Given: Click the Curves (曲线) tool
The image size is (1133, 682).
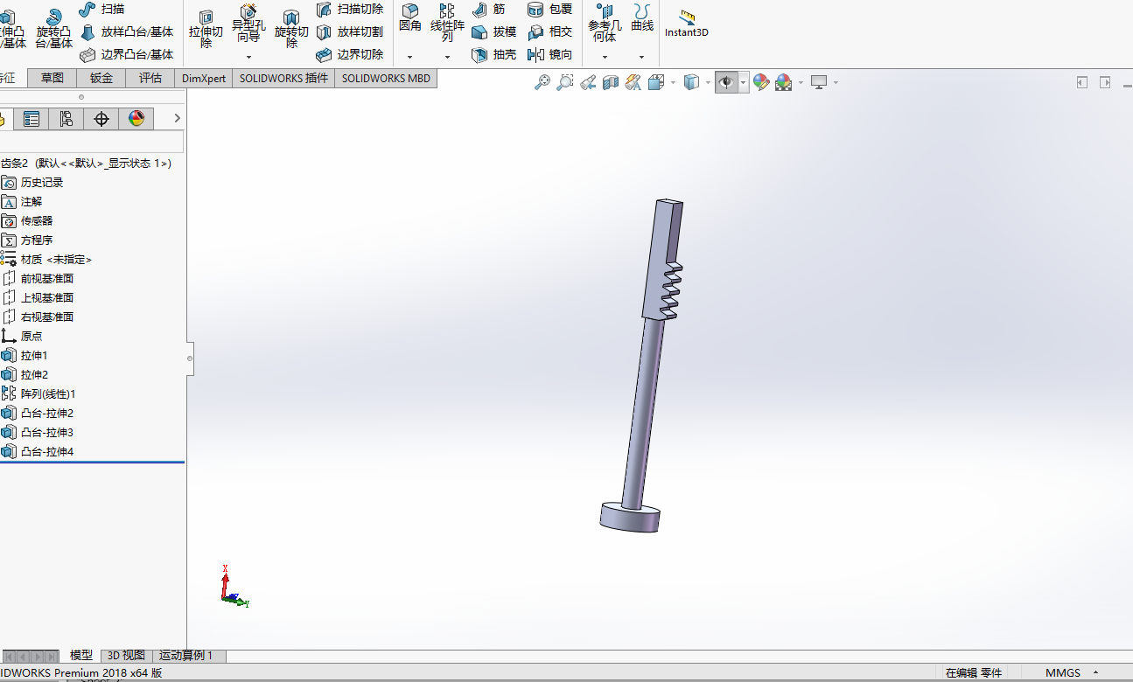Looking at the screenshot, I should pos(642,18).
